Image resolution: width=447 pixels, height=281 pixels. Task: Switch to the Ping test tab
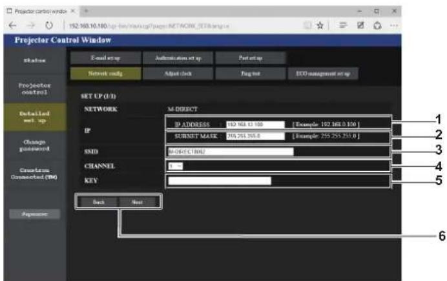pos(251,74)
